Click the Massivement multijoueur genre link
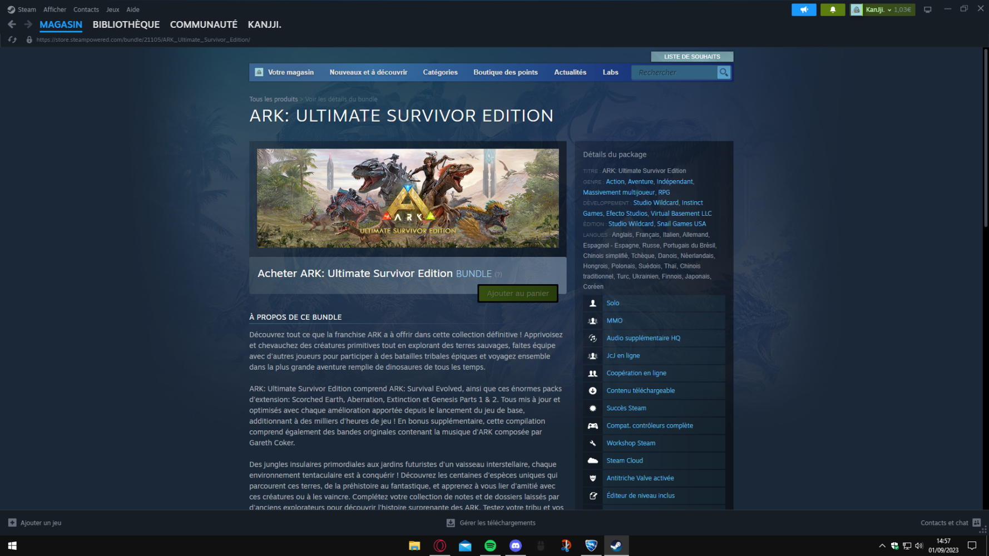The height and width of the screenshot is (556, 989). 619,192
